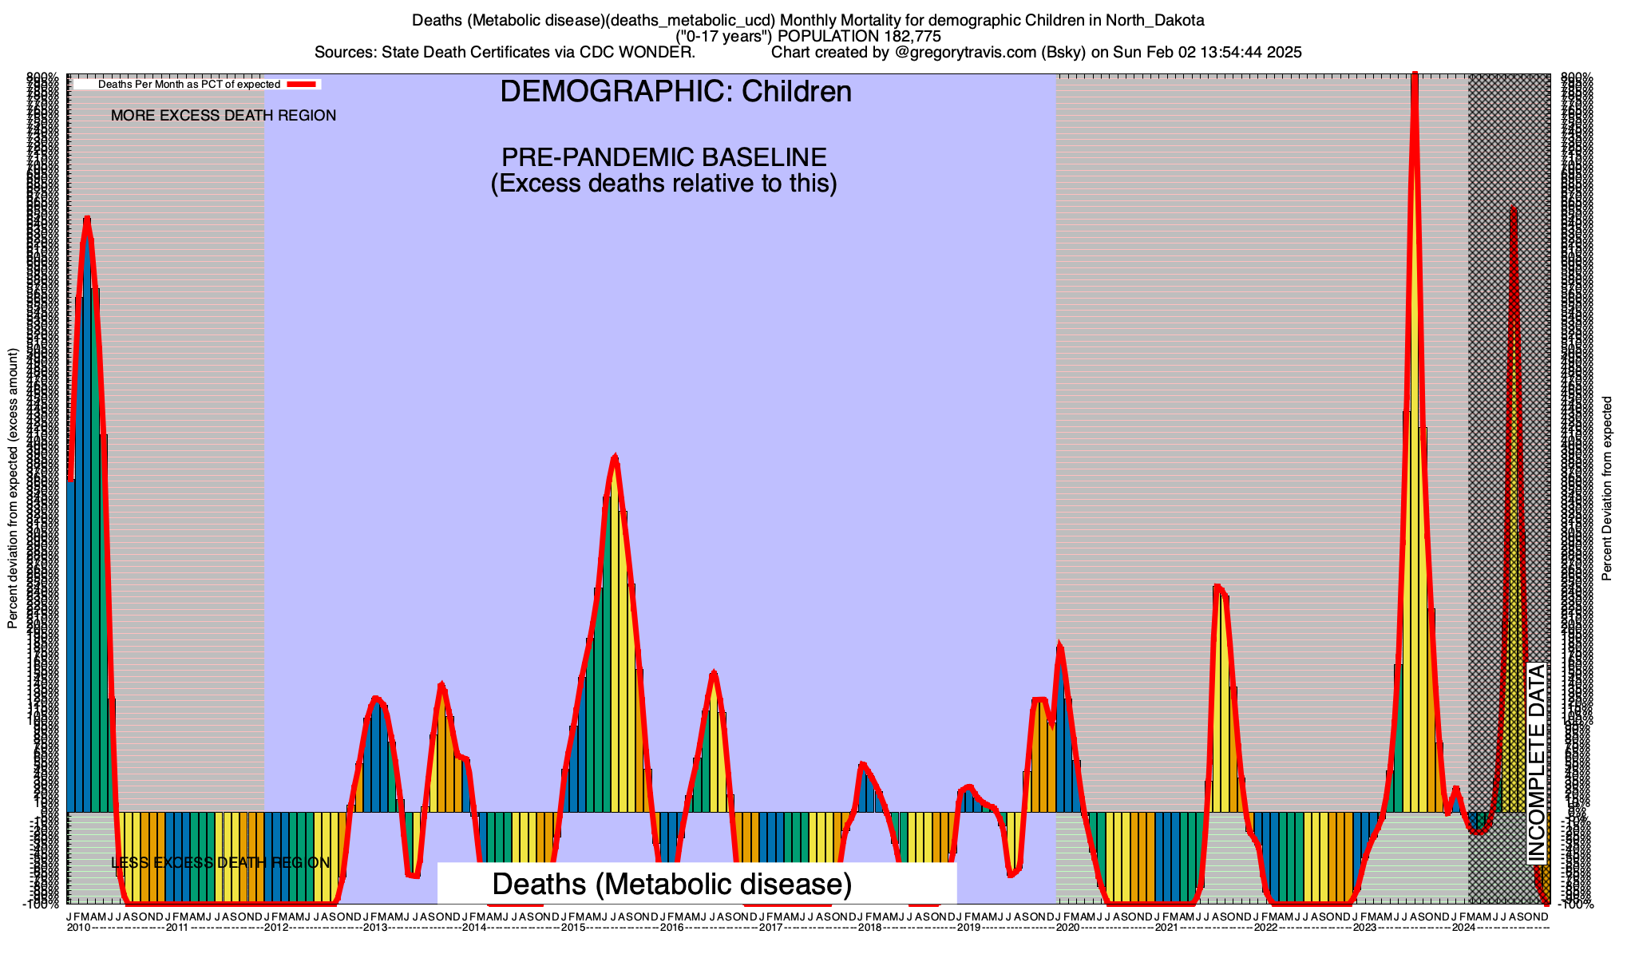The image size is (1635, 958).
Task: Click the 2023 year label on x-axis
Action: [1364, 928]
